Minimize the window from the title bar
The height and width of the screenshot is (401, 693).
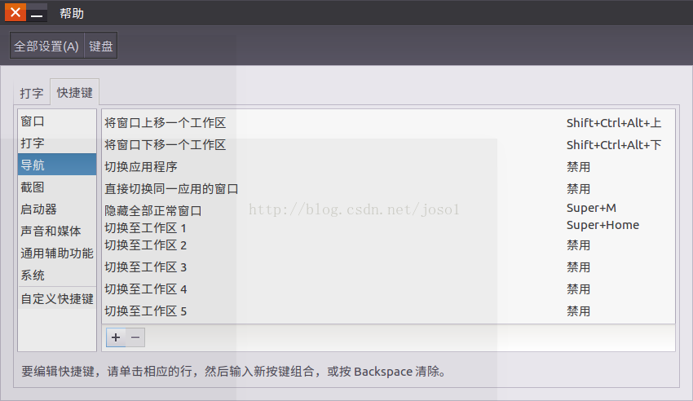38,13
